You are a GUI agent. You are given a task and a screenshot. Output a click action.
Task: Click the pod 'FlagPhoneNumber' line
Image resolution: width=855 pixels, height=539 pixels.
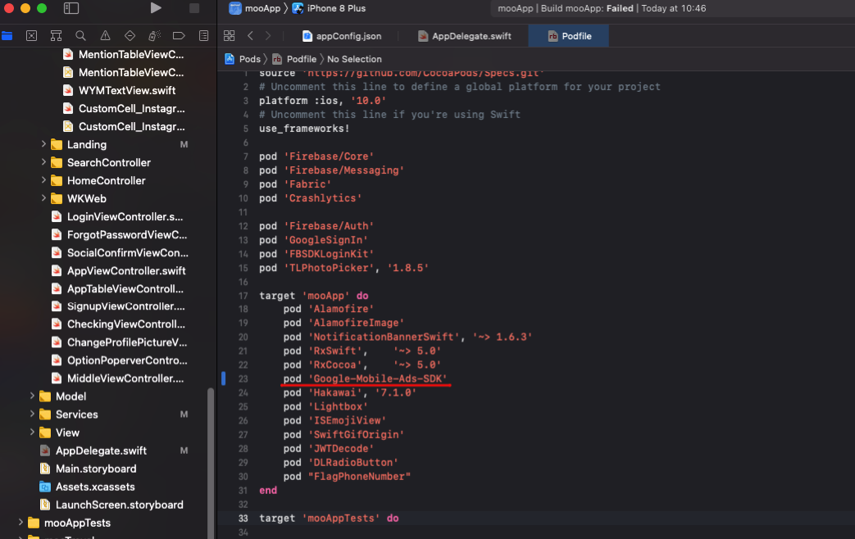click(347, 476)
